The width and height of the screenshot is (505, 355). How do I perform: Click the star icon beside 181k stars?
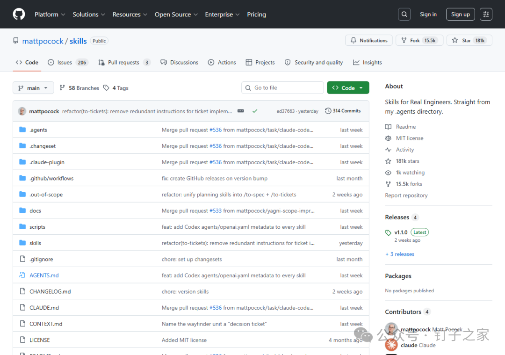pos(388,161)
